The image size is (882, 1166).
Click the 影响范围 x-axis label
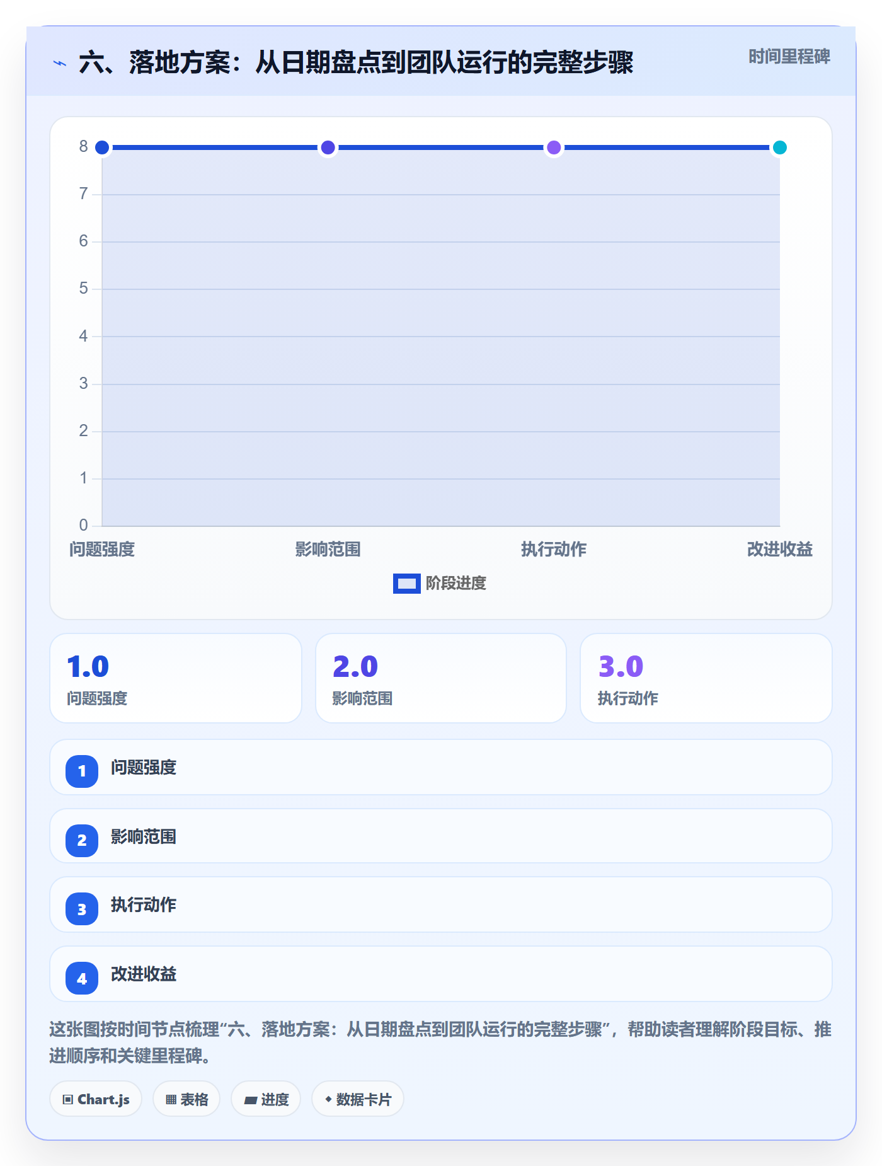pyautogui.click(x=328, y=550)
